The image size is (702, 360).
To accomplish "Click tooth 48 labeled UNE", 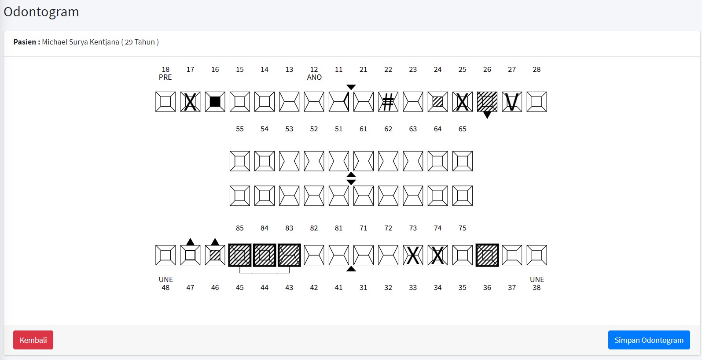I will [x=165, y=255].
